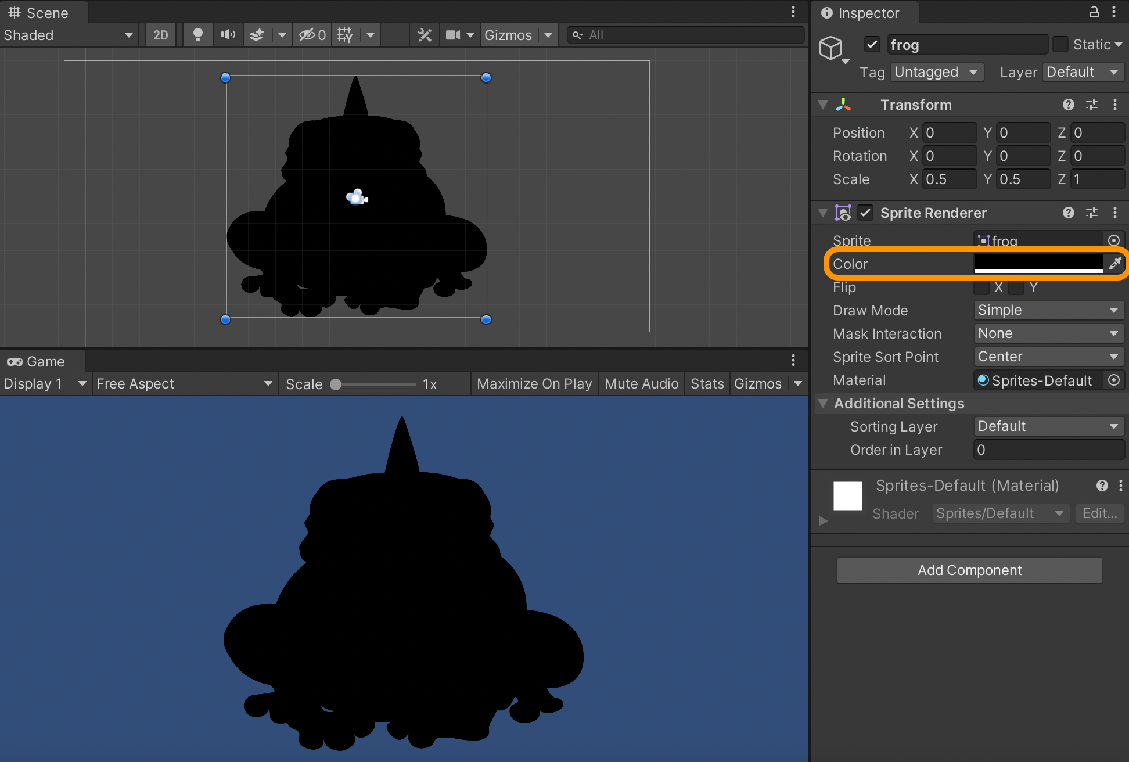This screenshot has width=1129, height=762.
Task: Open Transform preset settings icon
Action: coord(1092,105)
